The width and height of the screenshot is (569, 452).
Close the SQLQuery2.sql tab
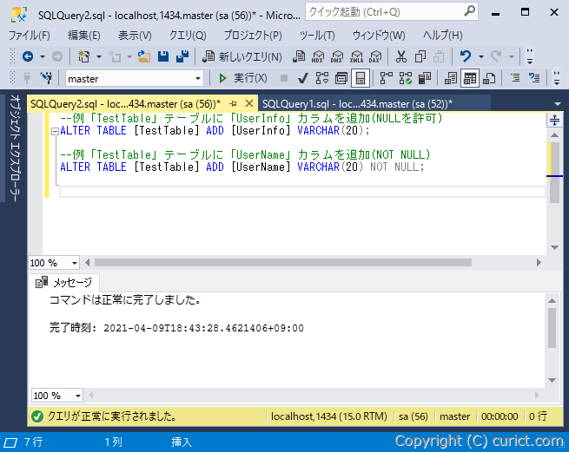[249, 103]
